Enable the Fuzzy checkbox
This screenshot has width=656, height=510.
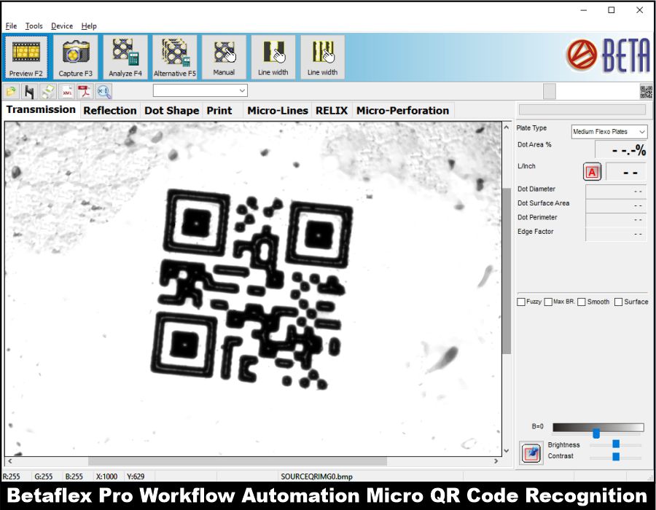coord(521,302)
